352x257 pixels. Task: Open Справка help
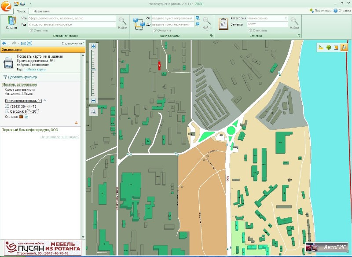click(x=342, y=11)
